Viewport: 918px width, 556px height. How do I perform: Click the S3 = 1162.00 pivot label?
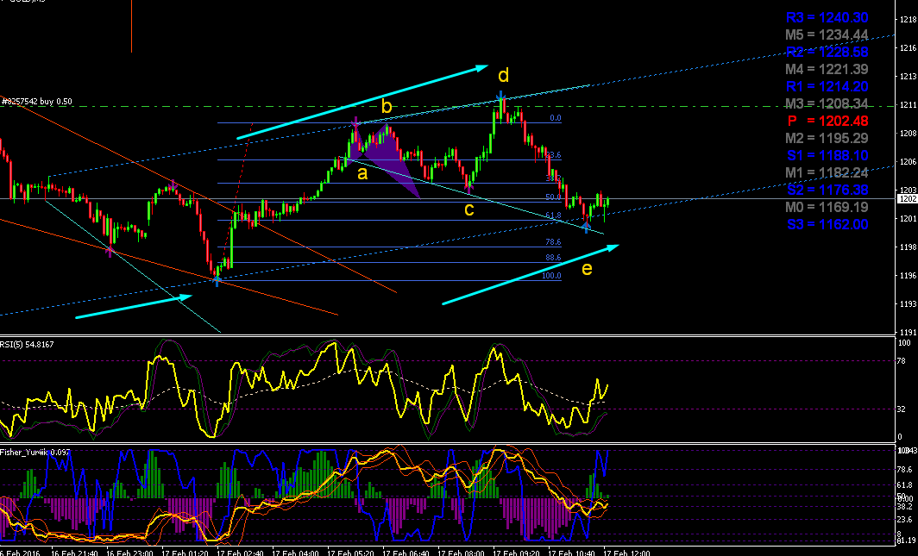click(x=827, y=224)
